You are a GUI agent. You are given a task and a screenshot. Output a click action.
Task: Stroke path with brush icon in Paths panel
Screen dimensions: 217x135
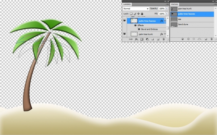tap(188, 39)
